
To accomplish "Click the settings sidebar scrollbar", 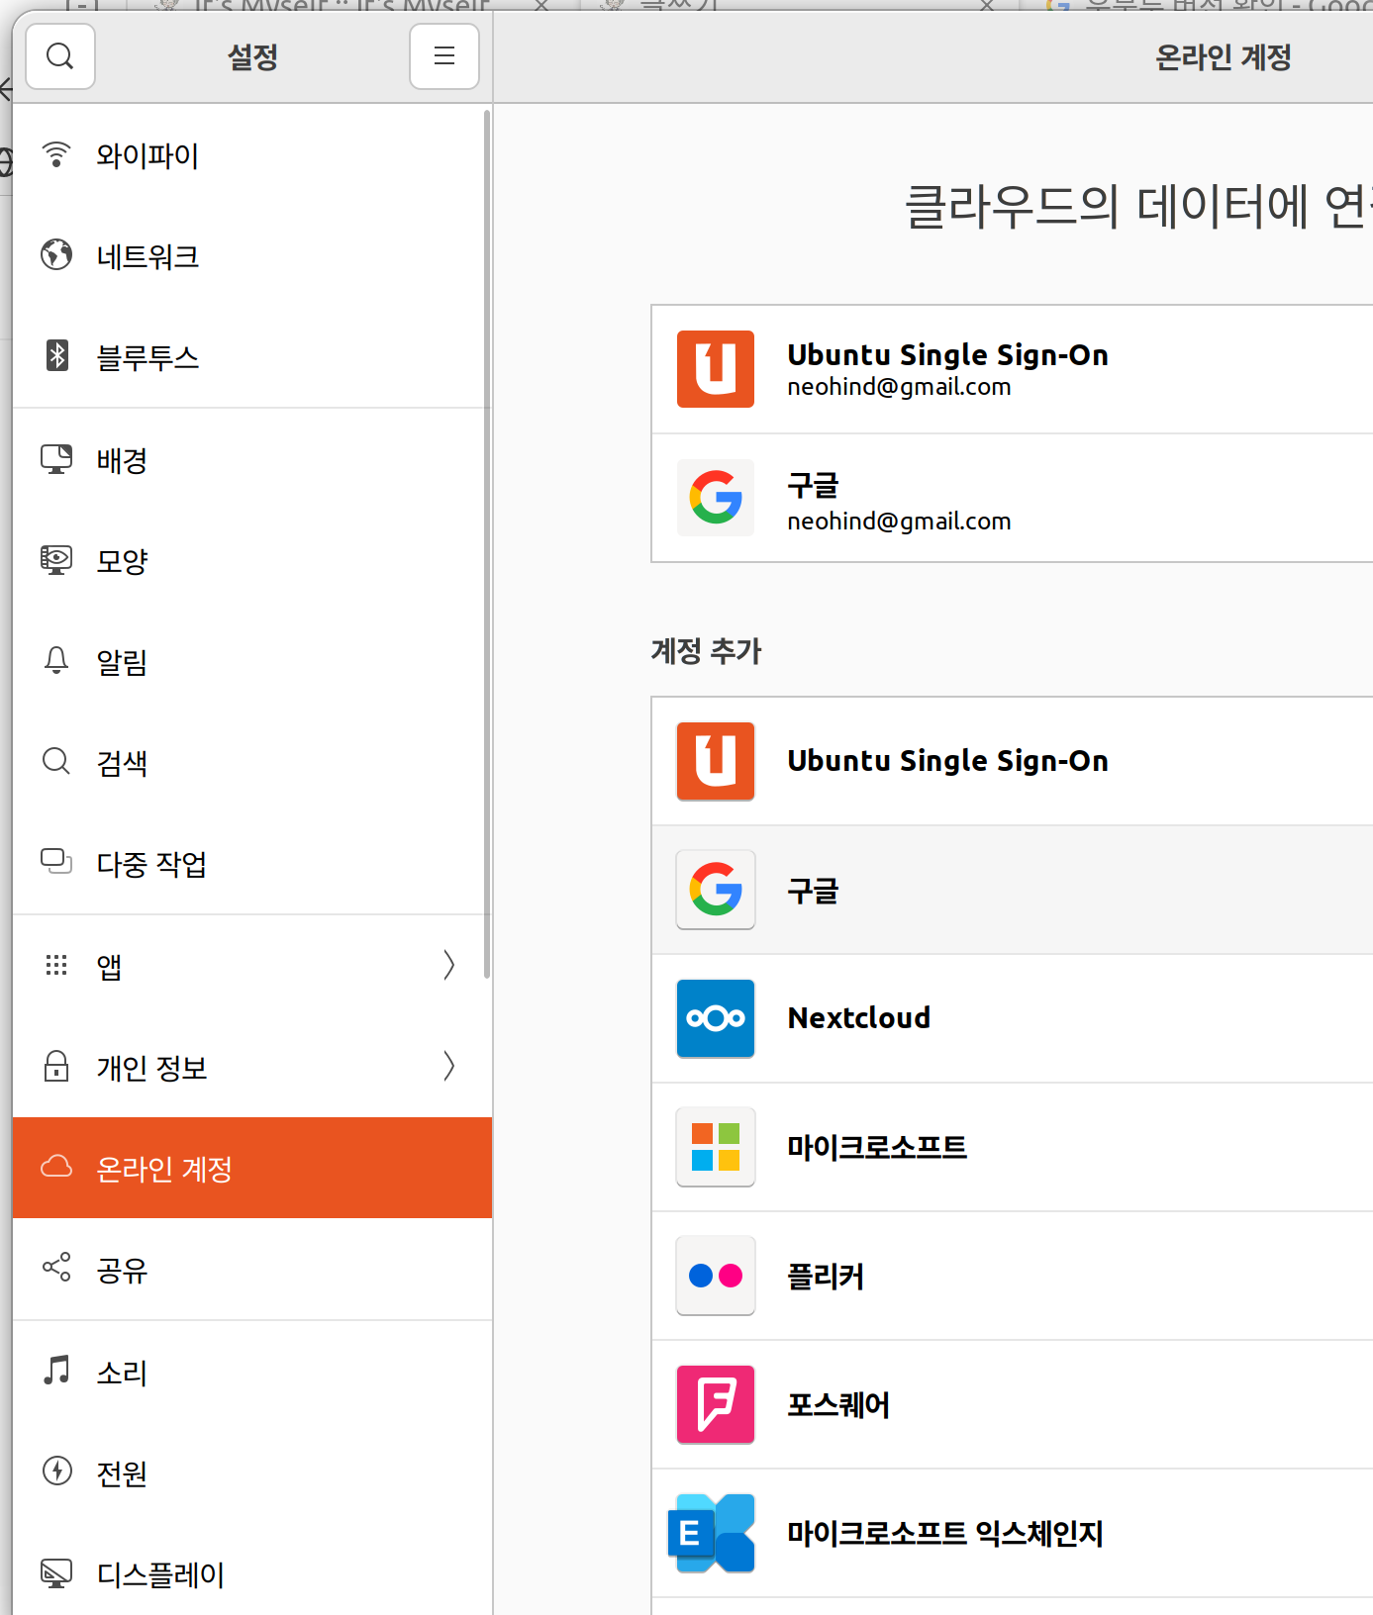I will pyautogui.click(x=486, y=544).
